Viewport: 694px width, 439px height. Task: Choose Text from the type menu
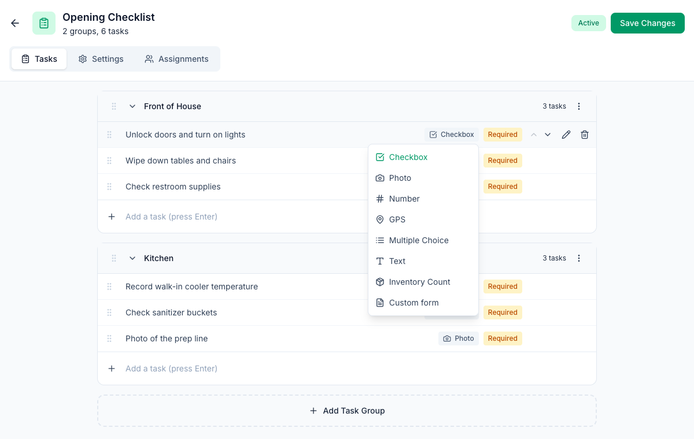tap(423, 261)
